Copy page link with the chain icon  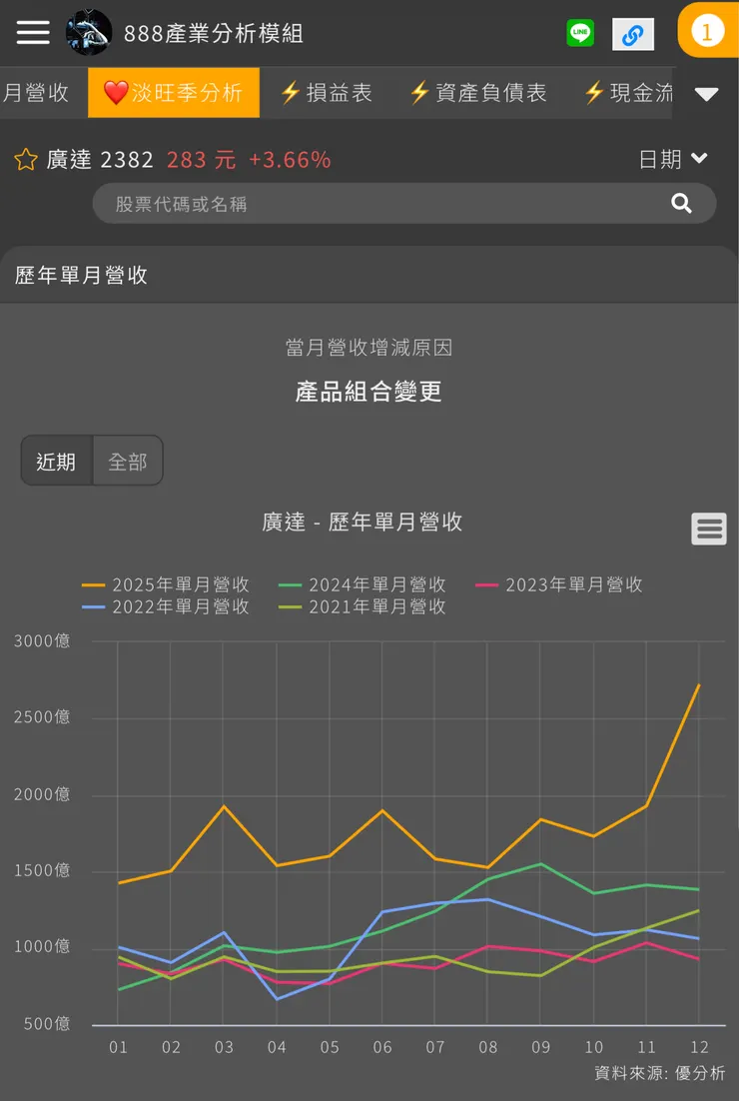(x=633, y=34)
